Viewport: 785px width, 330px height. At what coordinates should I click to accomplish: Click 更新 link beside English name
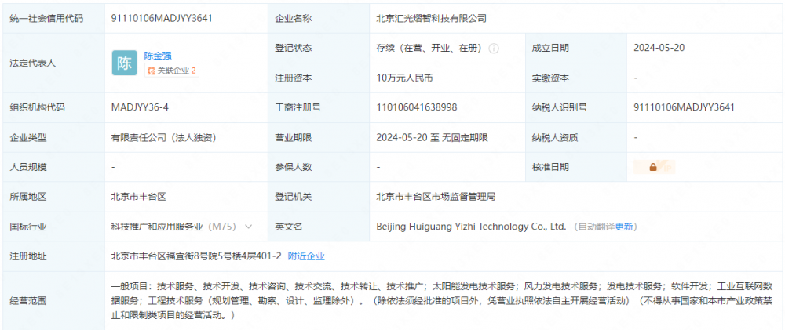click(x=624, y=227)
